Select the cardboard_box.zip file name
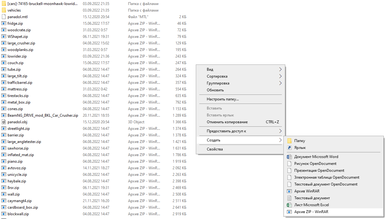The height and width of the screenshot is (219, 386). click(23, 207)
